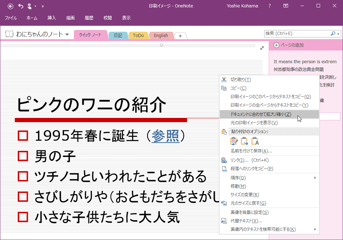Click the paragraph link page icon
The image size is (343, 240).
[224, 169]
